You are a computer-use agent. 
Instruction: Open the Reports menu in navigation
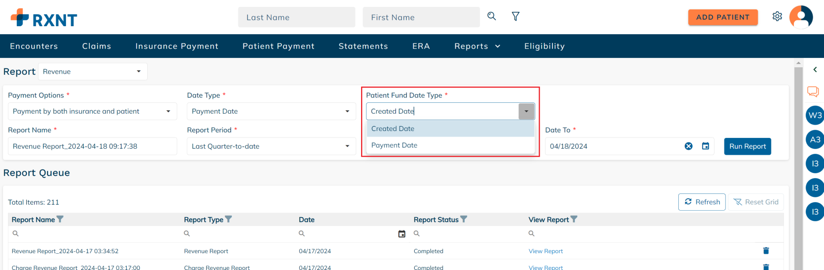point(477,46)
